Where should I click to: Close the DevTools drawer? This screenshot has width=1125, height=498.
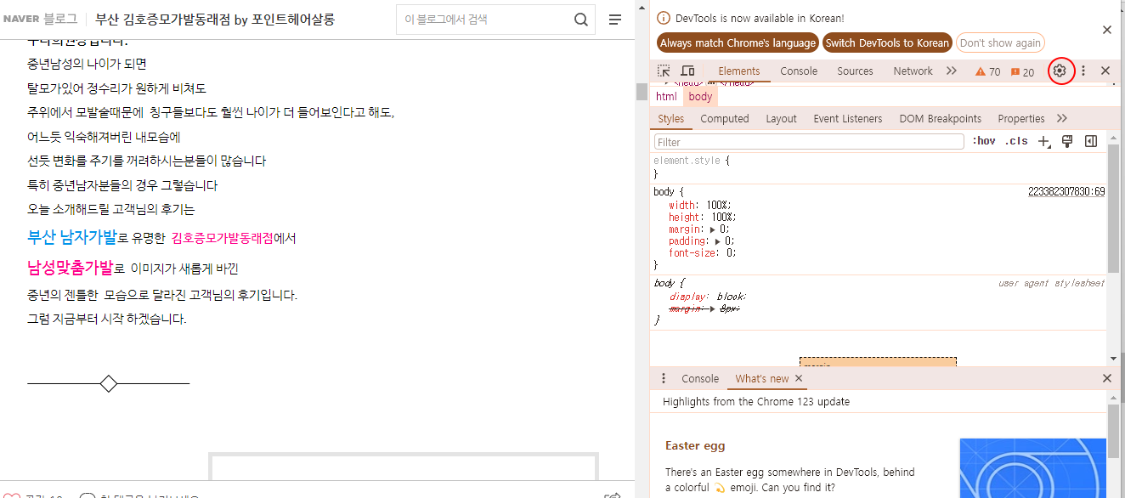click(1106, 378)
